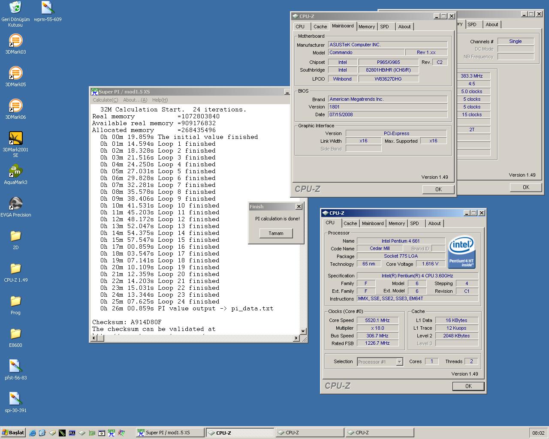This screenshot has height=439, width=549.
Task: Click the Cedar Mill code name field
Action: click(380, 249)
